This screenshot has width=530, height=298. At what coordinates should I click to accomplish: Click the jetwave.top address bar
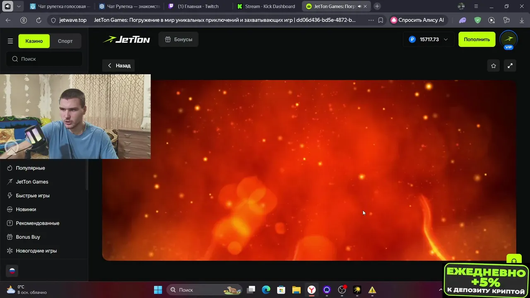[x=73, y=20]
